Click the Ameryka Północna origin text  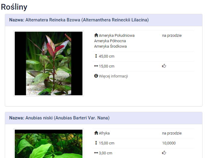click(110, 41)
